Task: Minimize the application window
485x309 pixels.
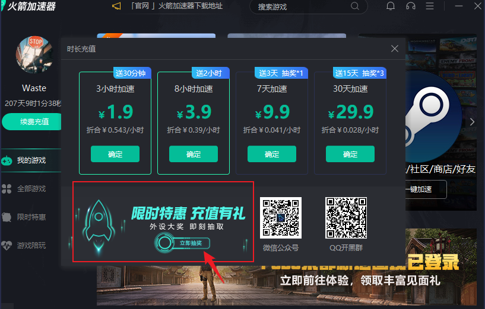Action: [459, 6]
